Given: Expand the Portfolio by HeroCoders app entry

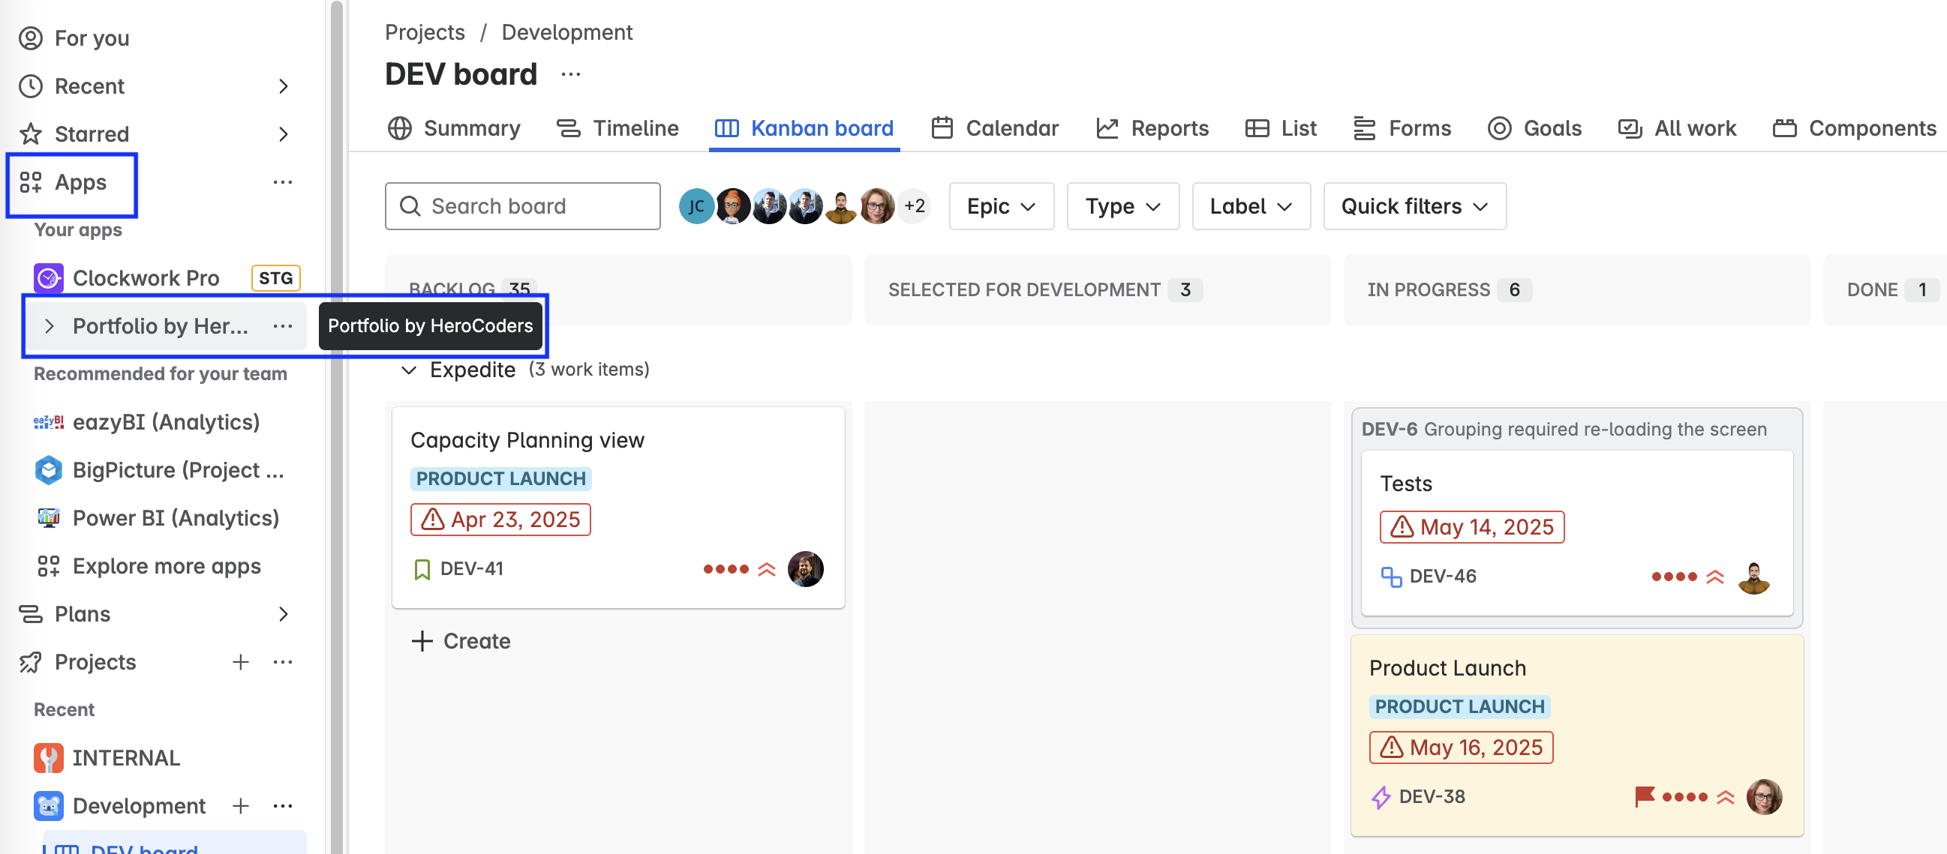Looking at the screenshot, I should click(x=50, y=326).
